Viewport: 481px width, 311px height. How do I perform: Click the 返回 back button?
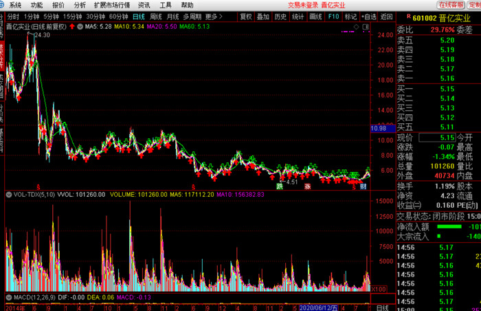(x=386, y=17)
